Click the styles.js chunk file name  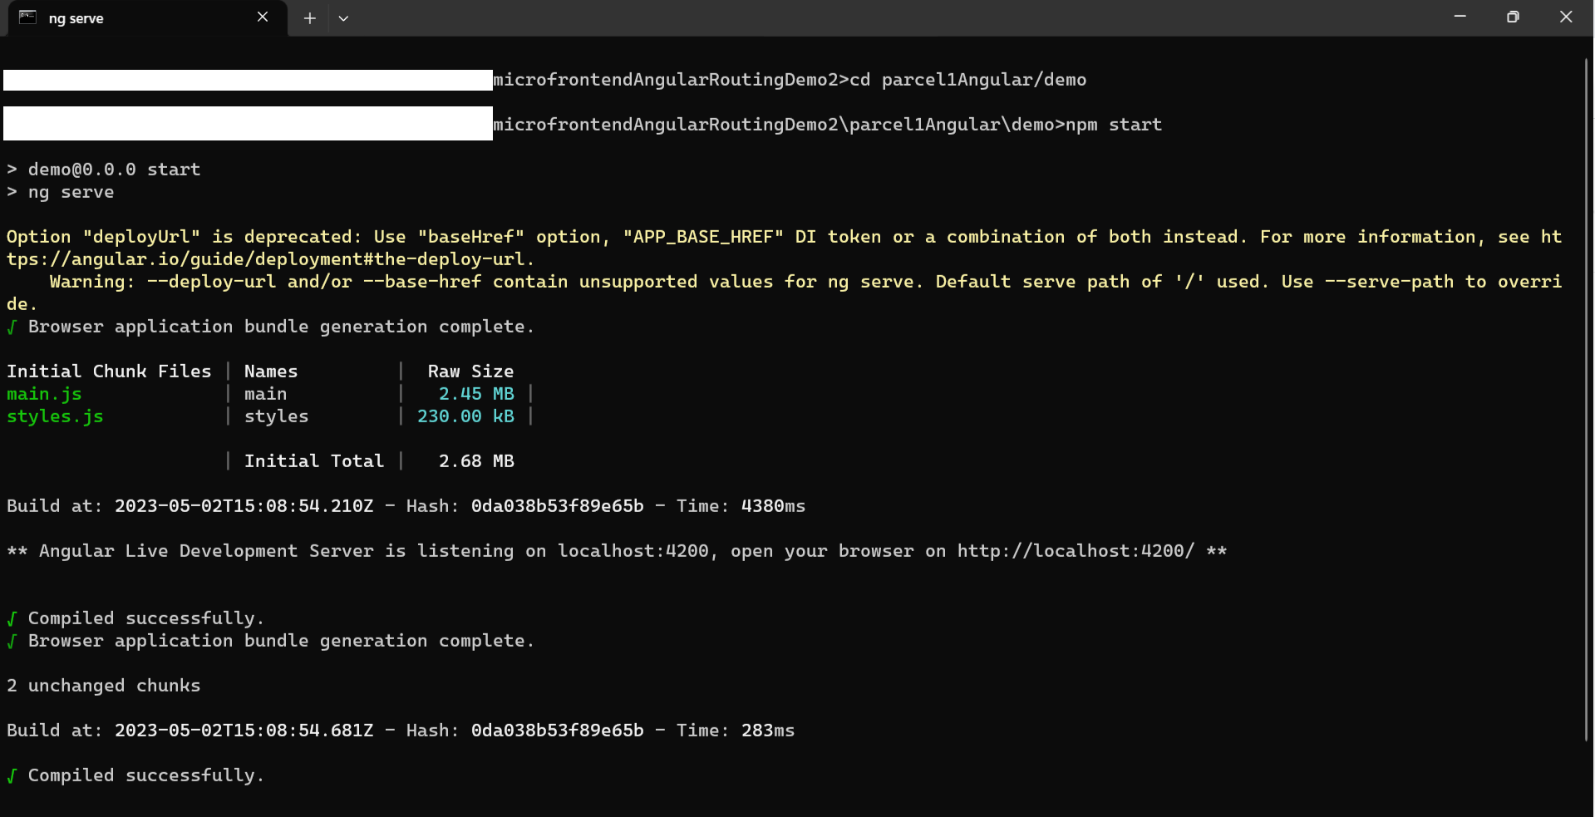pyautogui.click(x=55, y=416)
